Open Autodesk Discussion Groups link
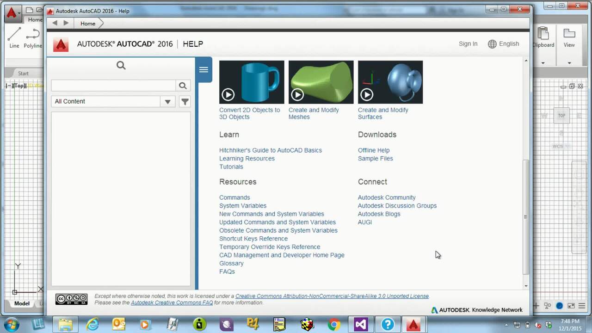 pos(397,206)
